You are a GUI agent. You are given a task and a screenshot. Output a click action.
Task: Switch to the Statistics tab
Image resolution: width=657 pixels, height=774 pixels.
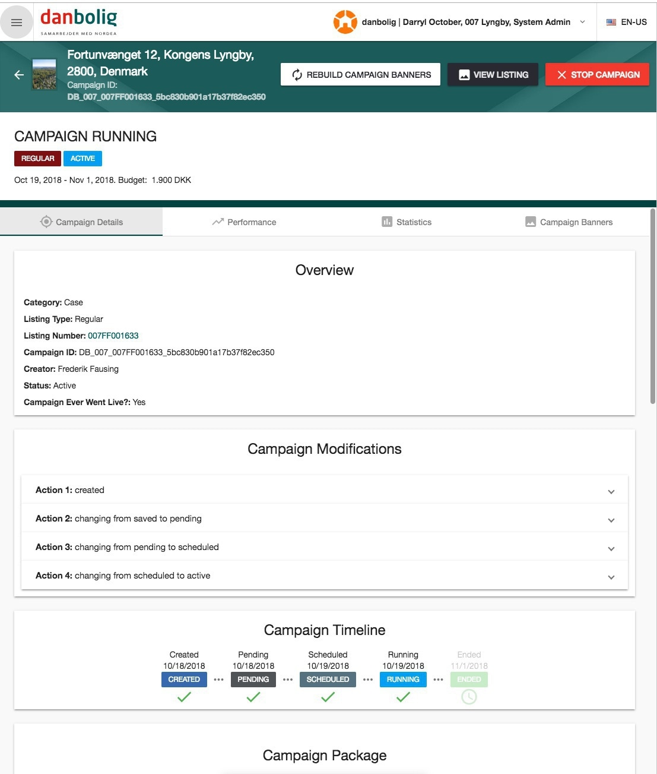point(407,222)
